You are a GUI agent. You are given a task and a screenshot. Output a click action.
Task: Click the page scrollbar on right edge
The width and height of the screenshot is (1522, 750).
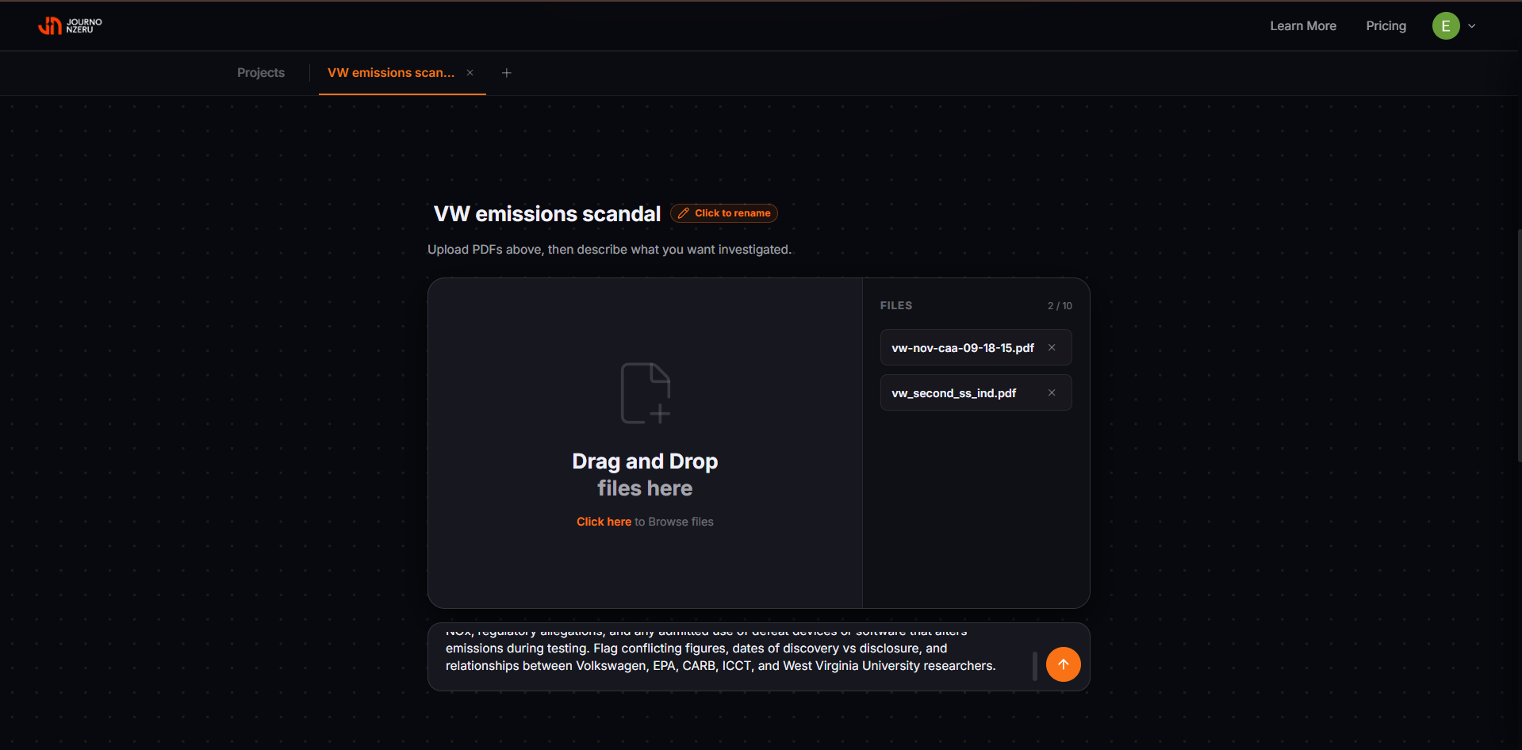[1519, 346]
